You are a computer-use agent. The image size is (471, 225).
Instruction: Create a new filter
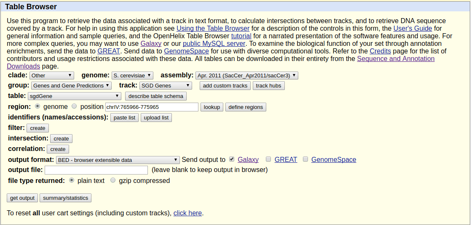(x=37, y=128)
